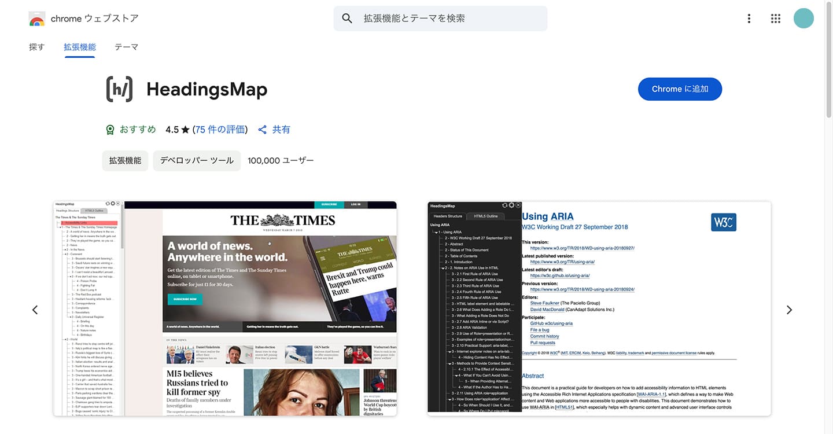Switch to the テーマ tab
This screenshot has height=434, width=833.
point(126,47)
